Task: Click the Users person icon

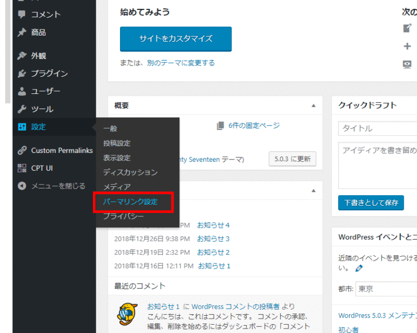Action: tap(22, 91)
